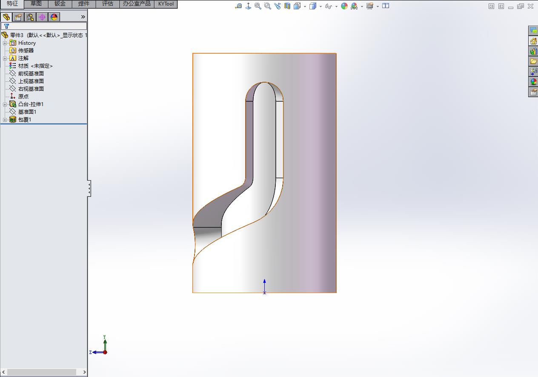538x377 pixels.
Task: Select Zoom to Area icon
Action: (x=268, y=6)
